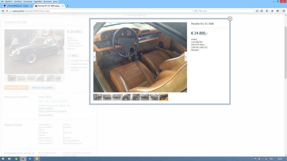Click the system tray volume icon
287x161 pixels.
(x=266, y=159)
